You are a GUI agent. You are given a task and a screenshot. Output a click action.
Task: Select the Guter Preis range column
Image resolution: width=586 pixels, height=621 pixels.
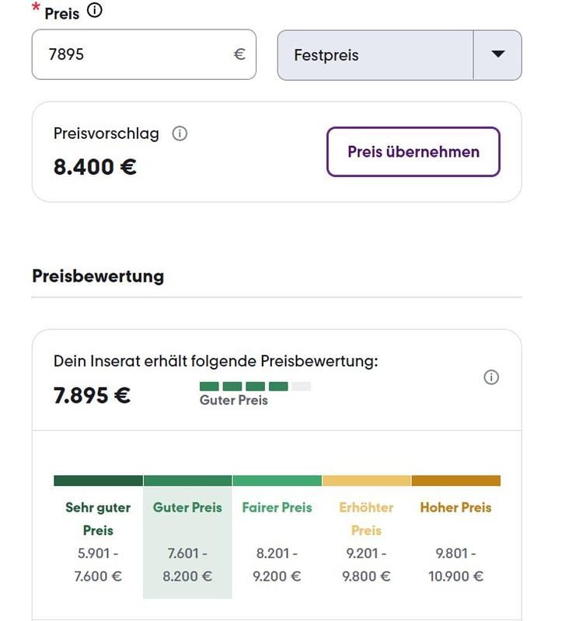point(187,543)
